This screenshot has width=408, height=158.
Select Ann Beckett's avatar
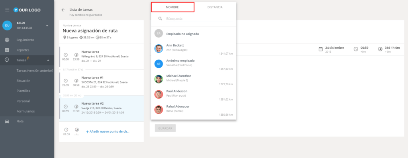point(159,48)
